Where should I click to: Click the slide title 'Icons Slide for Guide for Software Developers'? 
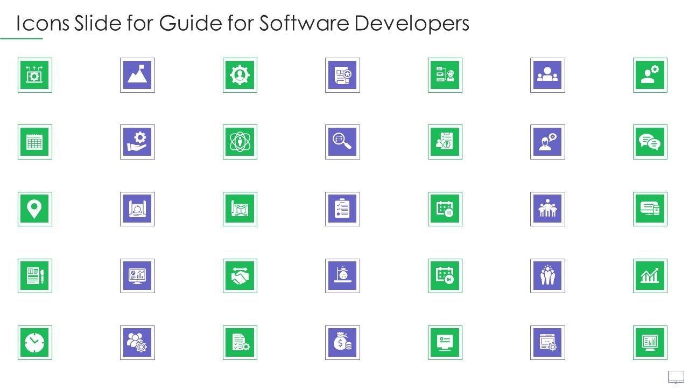[x=243, y=23]
